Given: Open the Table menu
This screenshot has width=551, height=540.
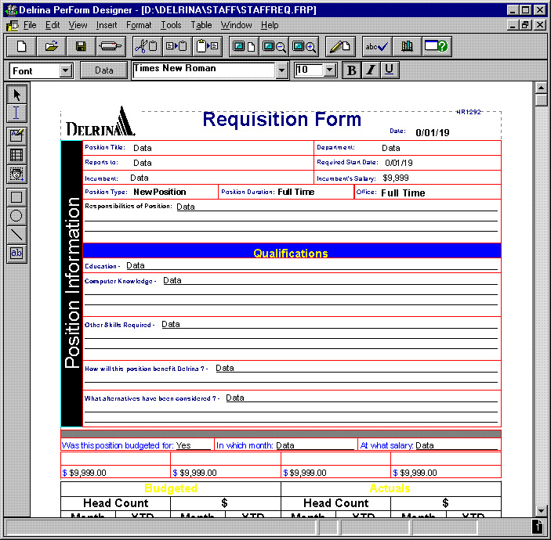Looking at the screenshot, I should coord(201,25).
